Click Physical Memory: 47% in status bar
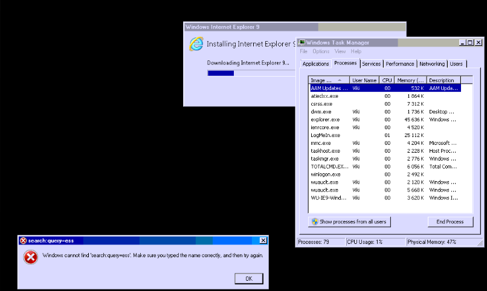487x291 pixels. coord(443,242)
